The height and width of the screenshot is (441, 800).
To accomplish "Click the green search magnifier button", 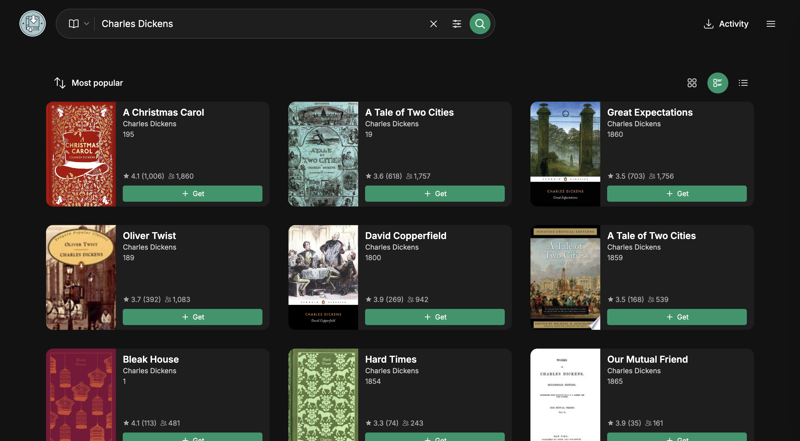I will point(480,24).
